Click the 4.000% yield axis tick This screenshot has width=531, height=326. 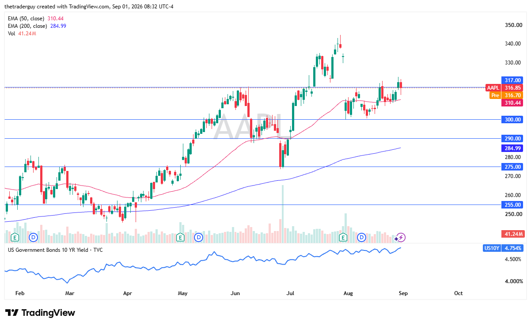(514, 281)
